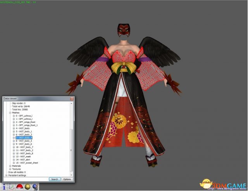Select tree row 12 - WGT_body_8
Screen dimensions: 248x191
[24, 153]
